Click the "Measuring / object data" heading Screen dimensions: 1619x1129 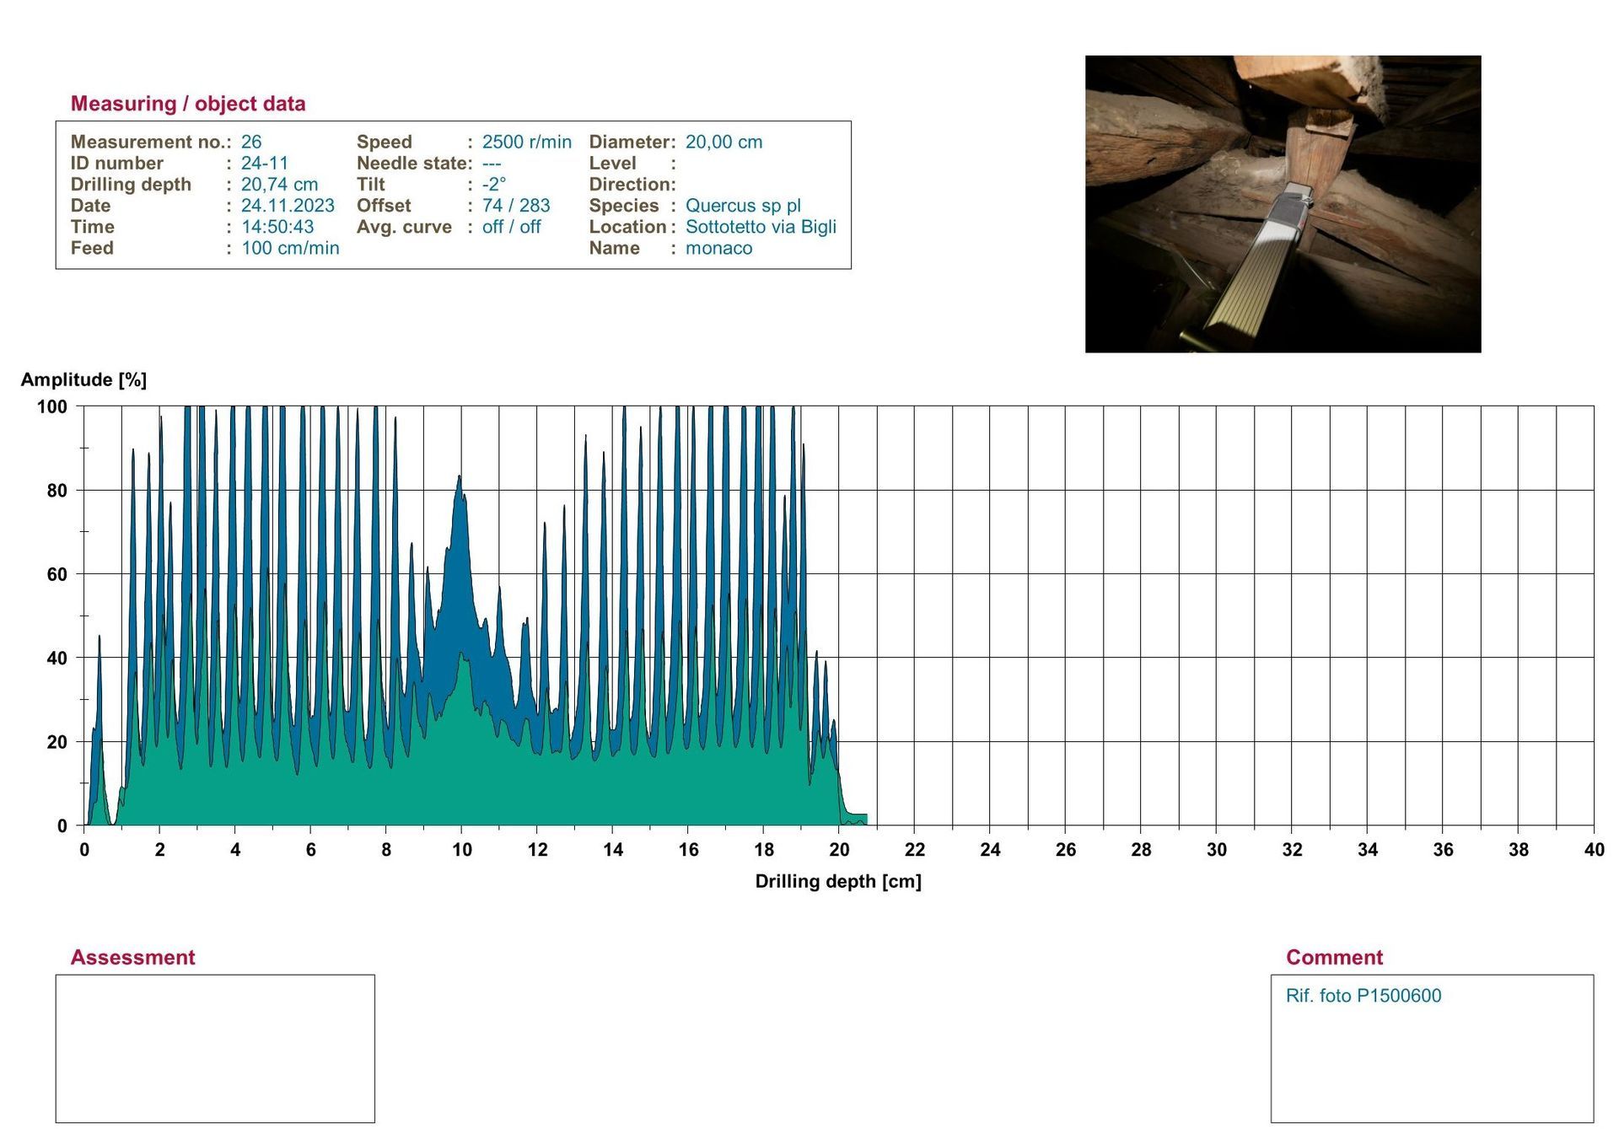point(188,104)
